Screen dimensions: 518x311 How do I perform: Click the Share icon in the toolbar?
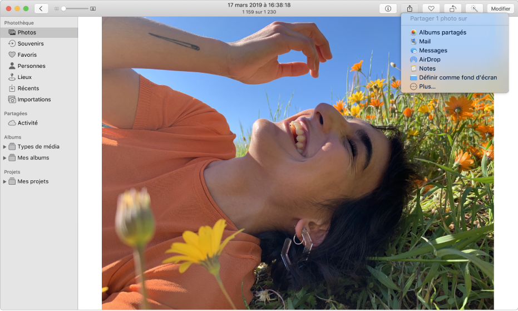click(409, 8)
